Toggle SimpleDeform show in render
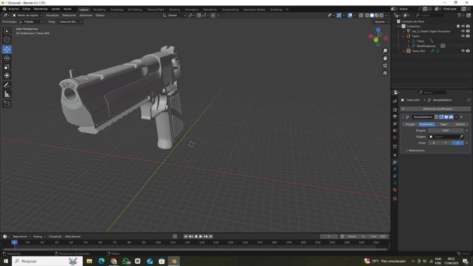 click(x=451, y=117)
